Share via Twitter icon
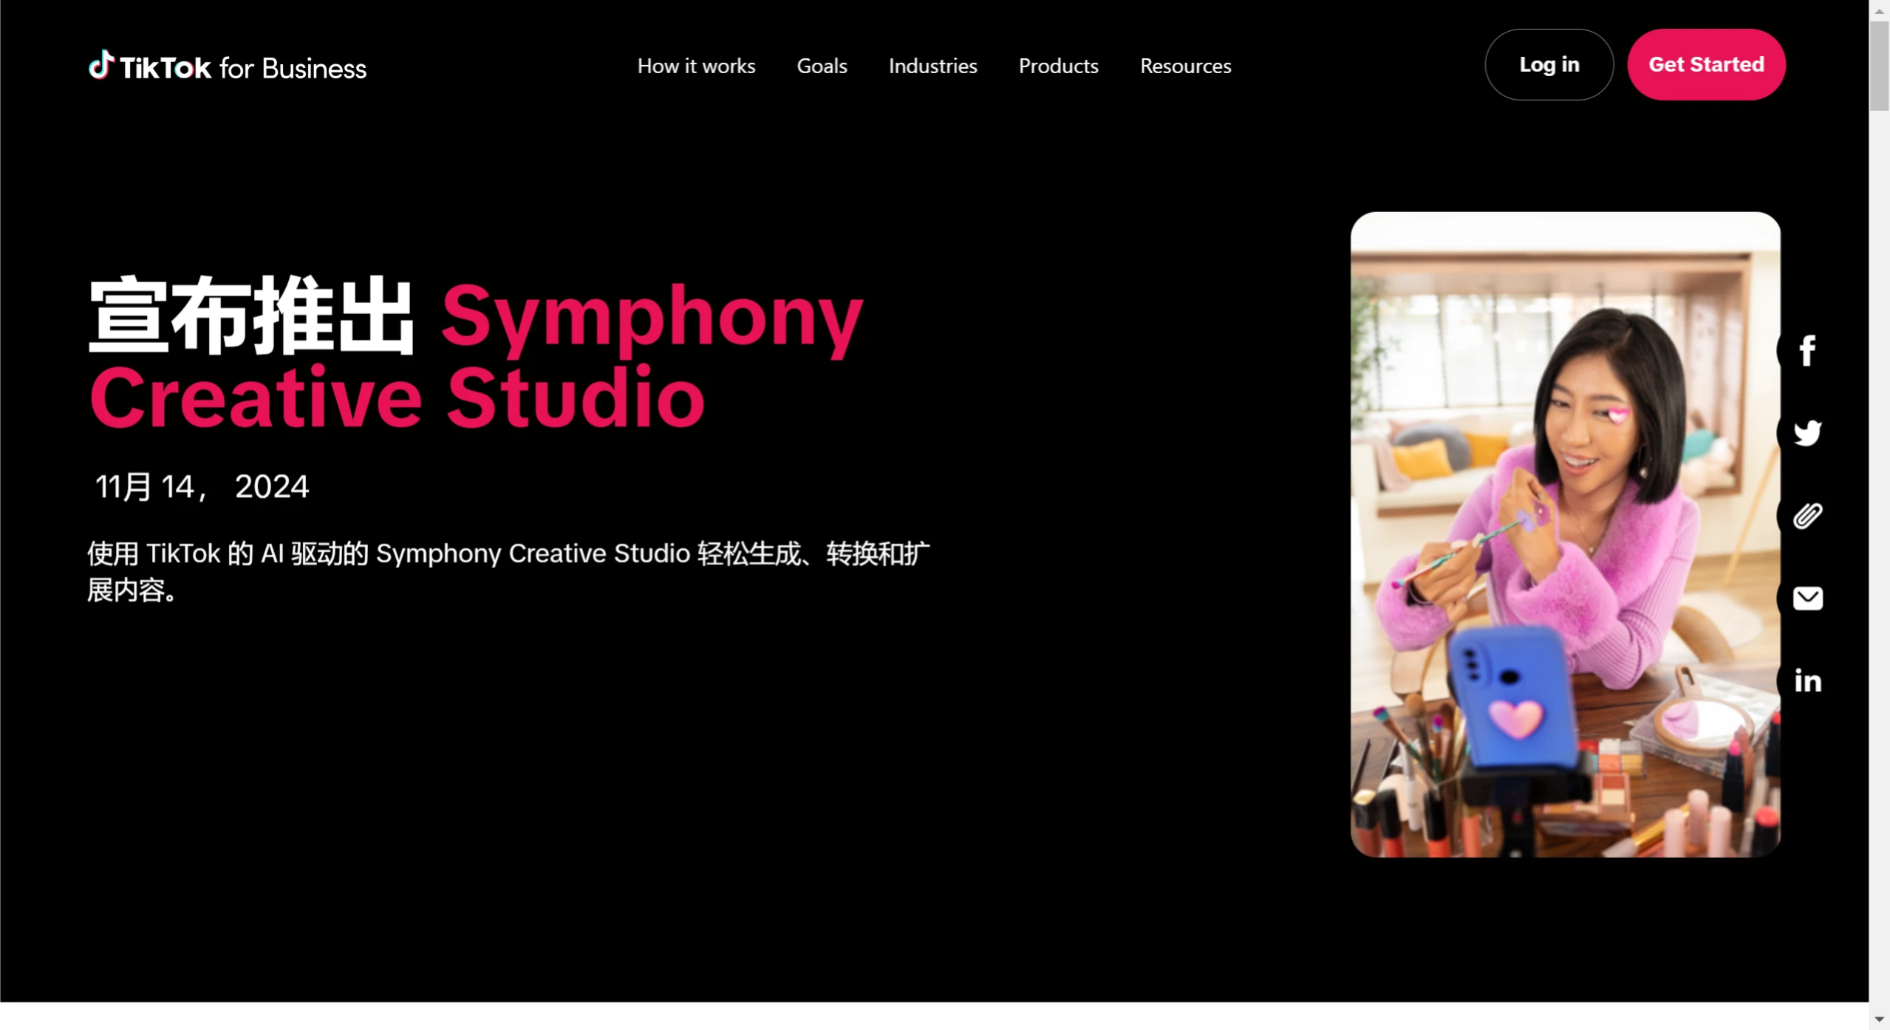Image resolution: width=1890 pixels, height=1030 pixels. click(x=1807, y=432)
